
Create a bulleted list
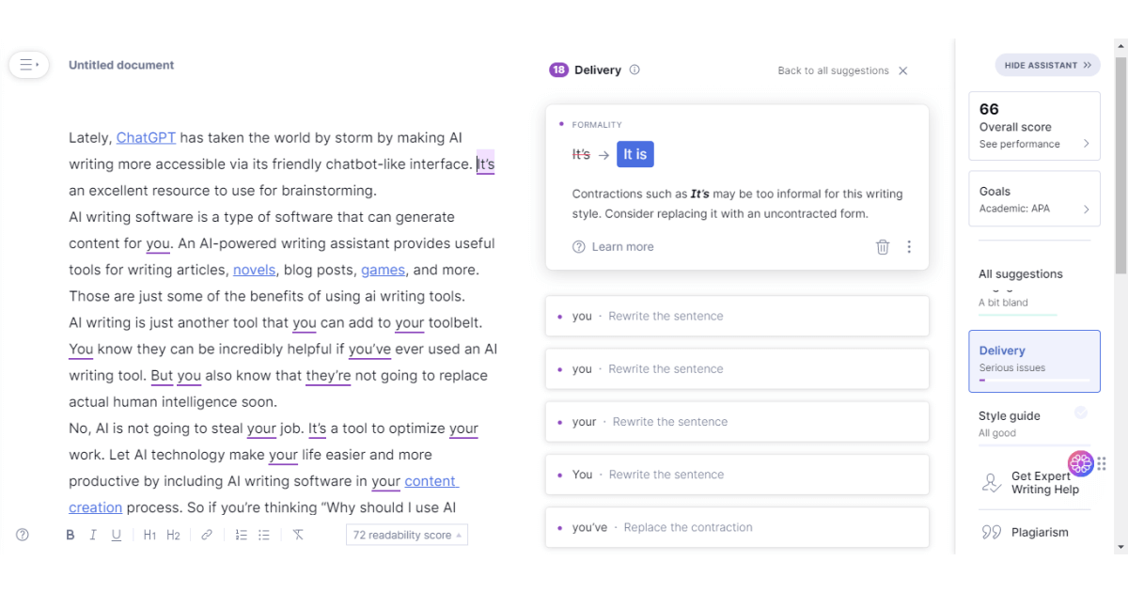(264, 535)
